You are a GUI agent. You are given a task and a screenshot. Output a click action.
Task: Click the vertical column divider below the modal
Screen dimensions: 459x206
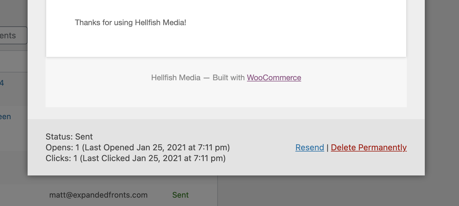coord(217,191)
